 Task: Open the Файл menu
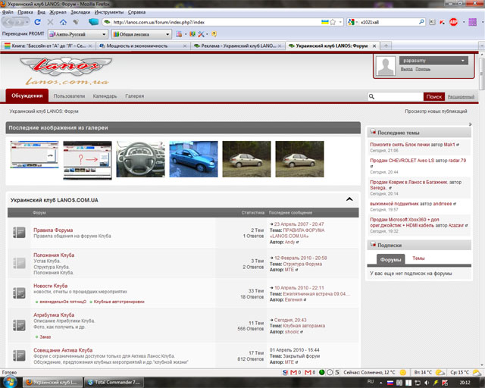point(8,12)
